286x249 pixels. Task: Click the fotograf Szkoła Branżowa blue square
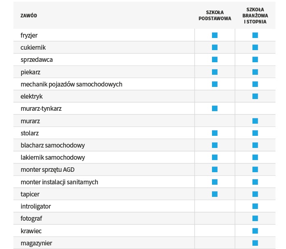tap(255, 218)
